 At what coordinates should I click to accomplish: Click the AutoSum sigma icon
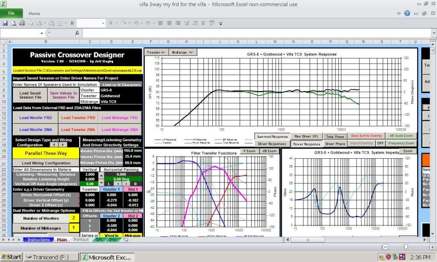pos(203,23)
